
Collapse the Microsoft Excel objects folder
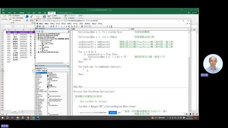click(39, 41)
